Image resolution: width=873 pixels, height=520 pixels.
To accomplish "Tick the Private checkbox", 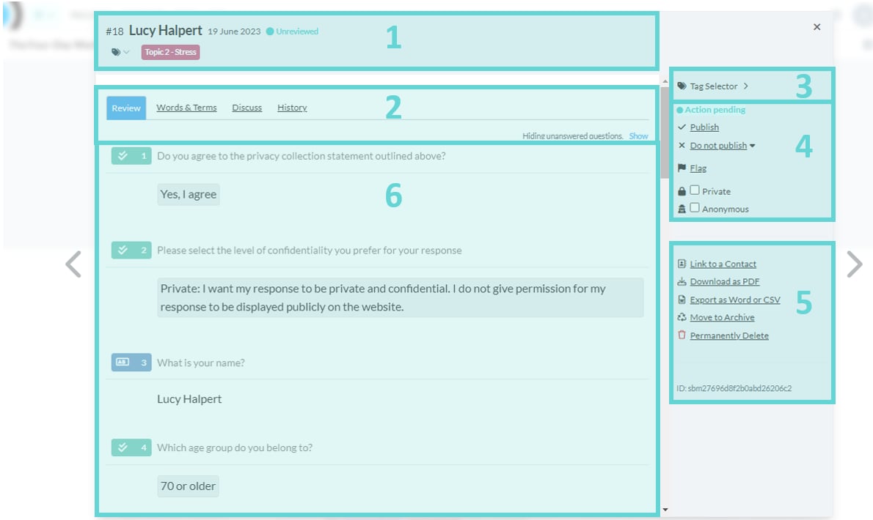I will 695,190.
